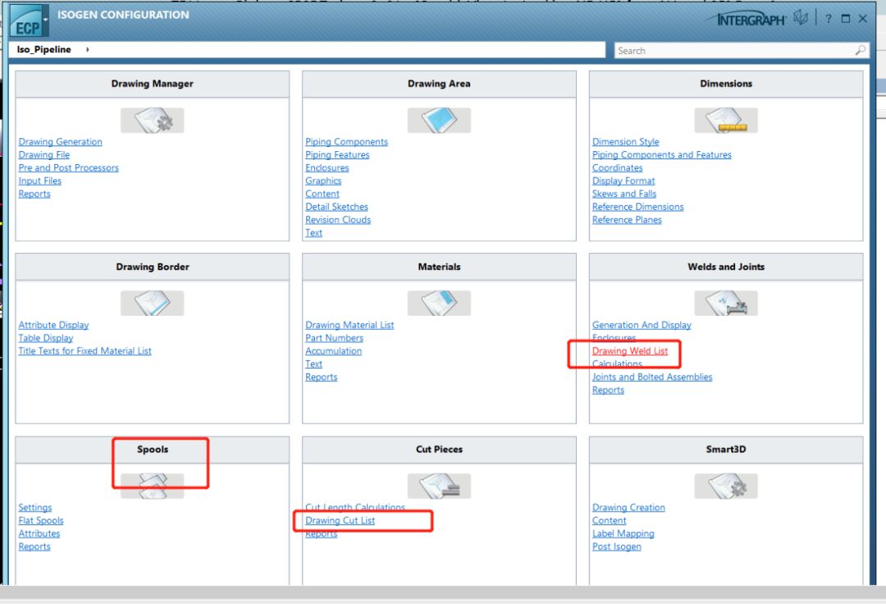Open the Revision Clouds link

point(338,220)
